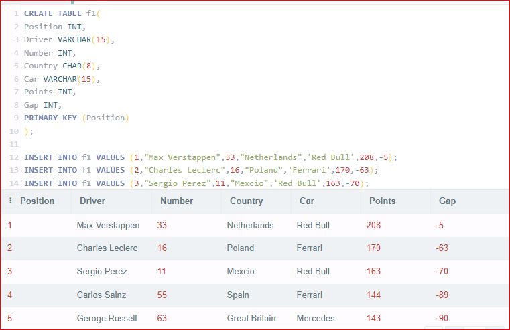Place cursor on 'Driver VARCHAR(15),' code line
This screenshot has height=330, width=510.
coord(69,39)
